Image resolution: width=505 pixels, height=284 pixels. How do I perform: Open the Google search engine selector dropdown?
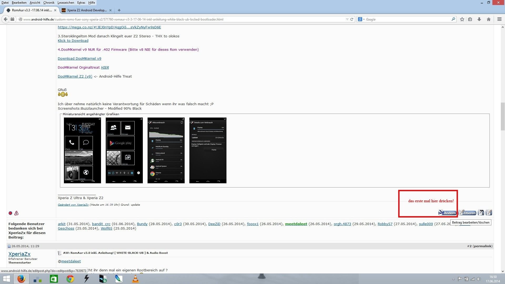pos(361,19)
